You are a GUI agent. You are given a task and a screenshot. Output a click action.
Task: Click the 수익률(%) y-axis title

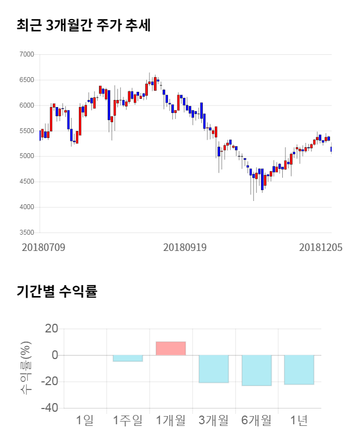tap(26, 368)
